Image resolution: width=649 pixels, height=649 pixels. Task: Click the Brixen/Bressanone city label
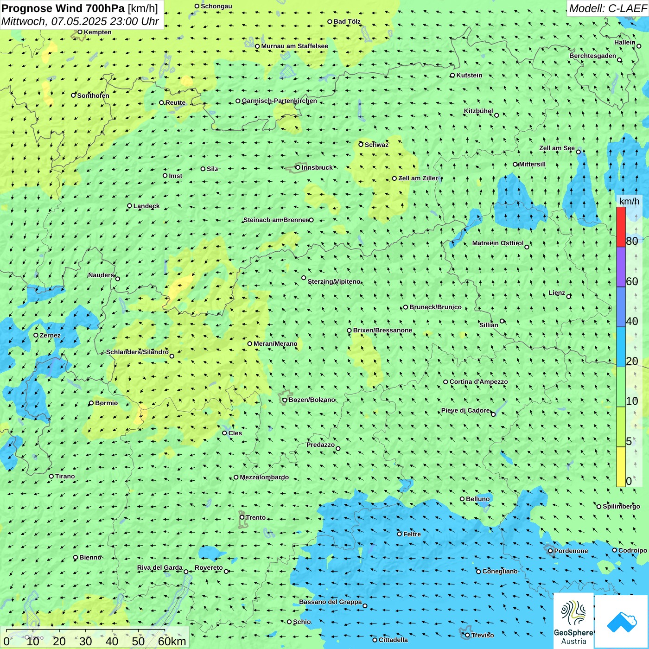[382, 331]
